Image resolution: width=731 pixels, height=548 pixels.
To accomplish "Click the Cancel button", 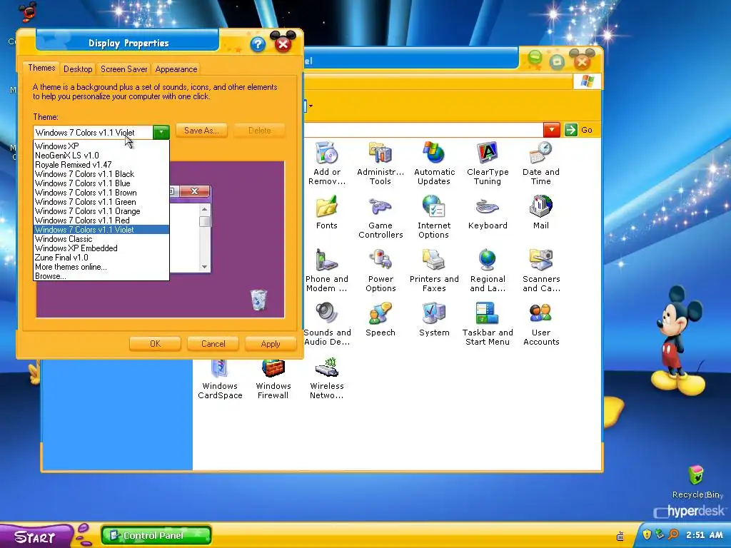I will [x=213, y=344].
